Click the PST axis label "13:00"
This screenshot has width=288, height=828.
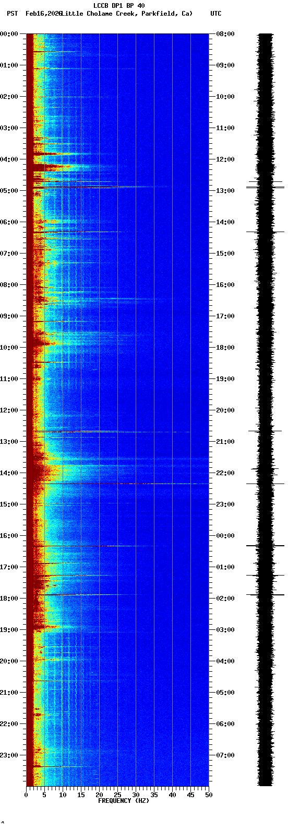9,442
